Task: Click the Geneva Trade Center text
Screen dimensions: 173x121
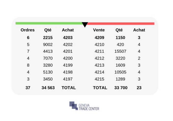Action: coord(89,107)
